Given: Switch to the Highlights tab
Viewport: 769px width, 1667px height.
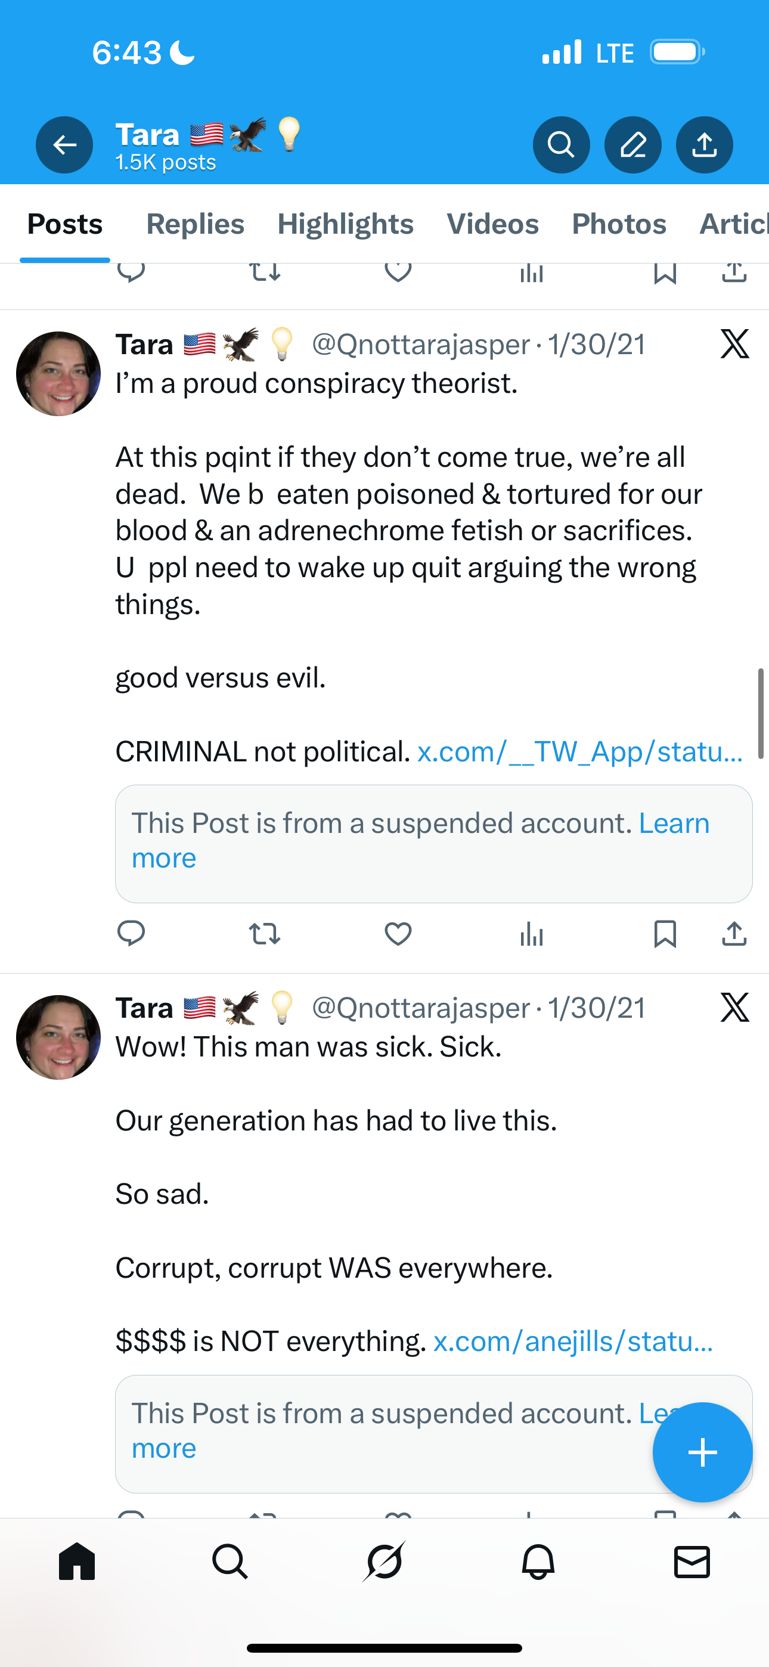Looking at the screenshot, I should pyautogui.click(x=345, y=224).
